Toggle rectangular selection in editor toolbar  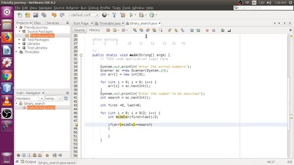point(161,30)
